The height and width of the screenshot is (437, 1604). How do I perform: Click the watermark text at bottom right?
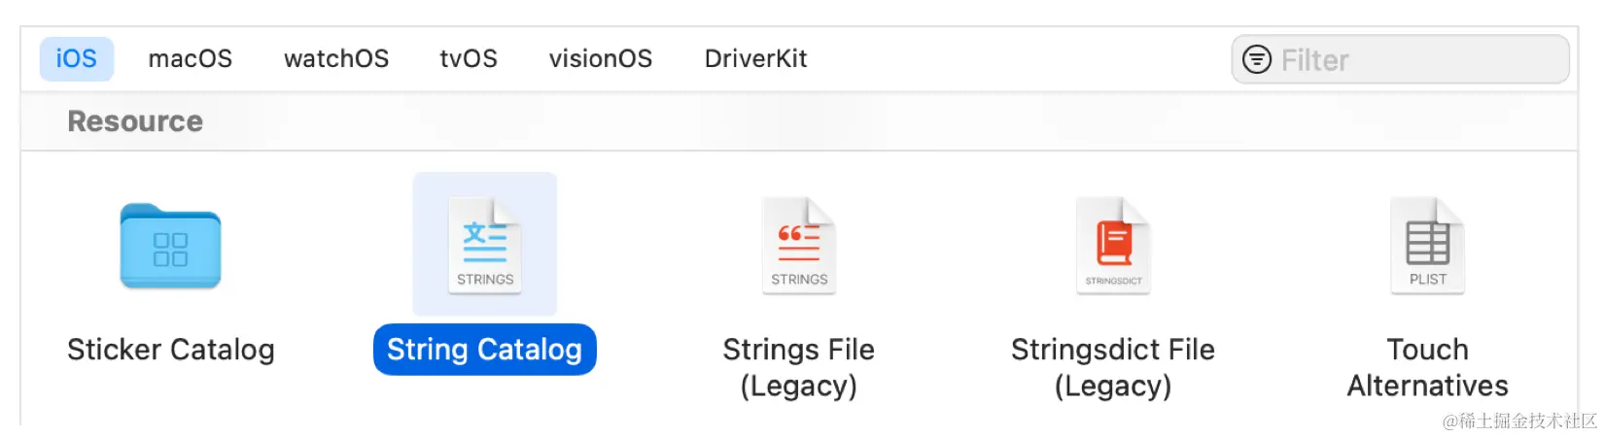pyautogui.click(x=1519, y=420)
